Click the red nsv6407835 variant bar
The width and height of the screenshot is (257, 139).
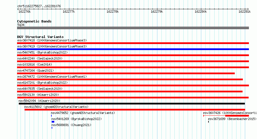tap(130, 92)
